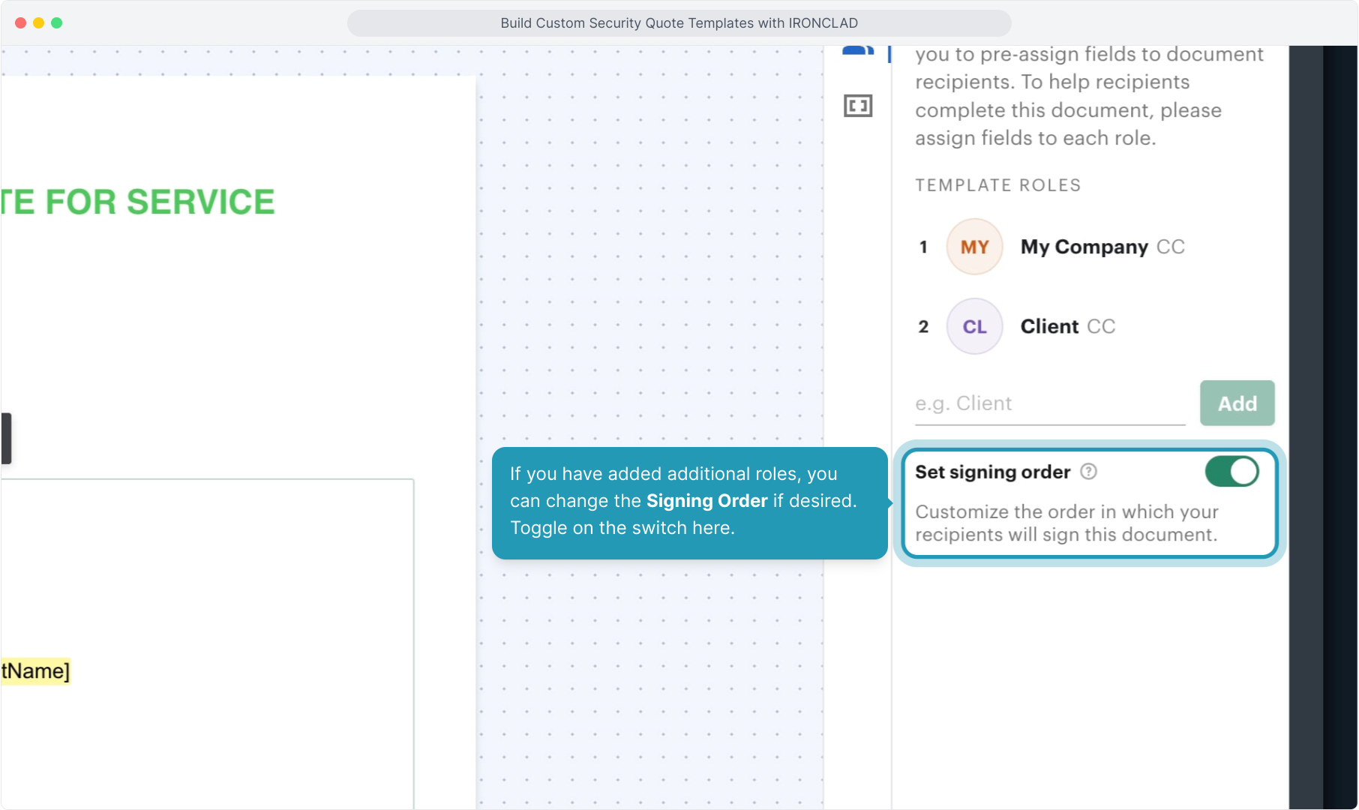Minimize the window with yellow button

[38, 23]
